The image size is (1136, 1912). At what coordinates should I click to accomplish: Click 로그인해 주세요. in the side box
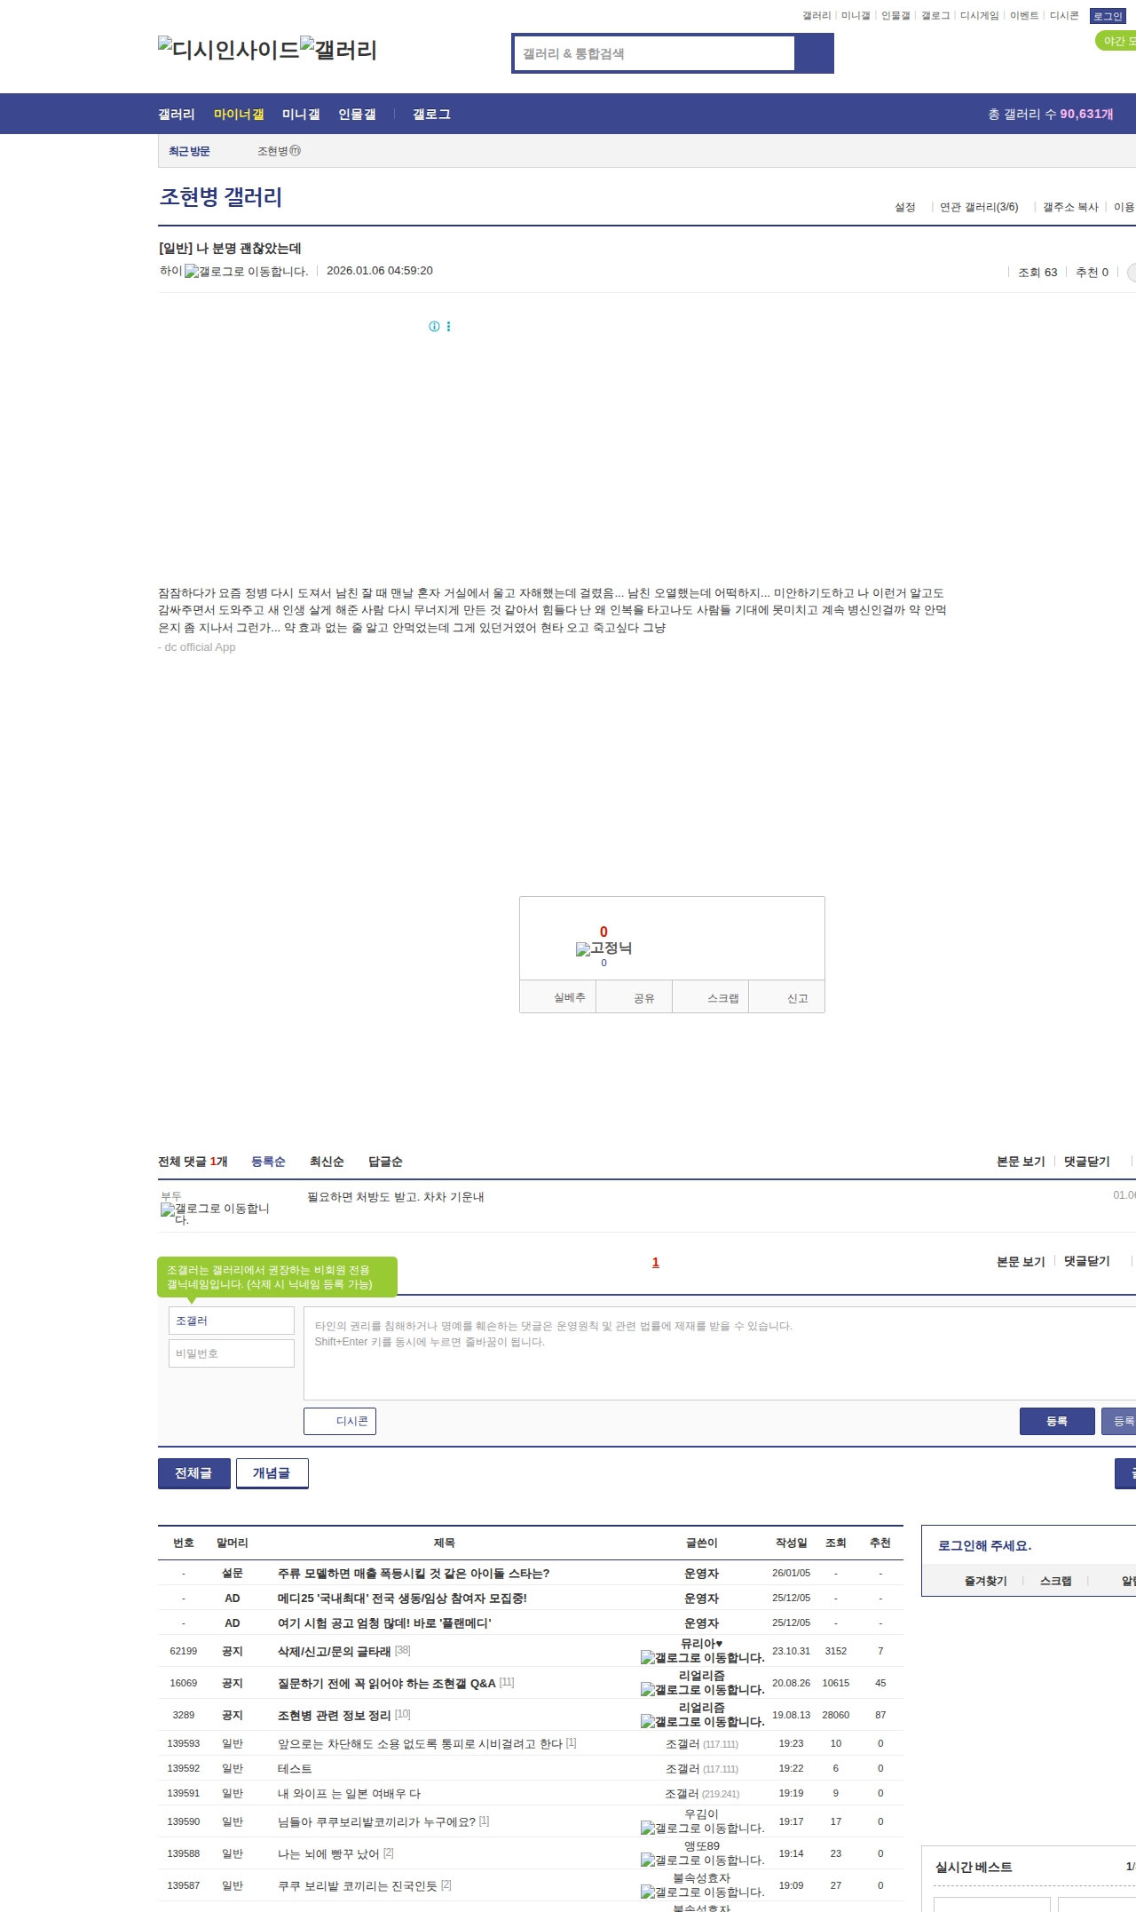coord(984,1545)
